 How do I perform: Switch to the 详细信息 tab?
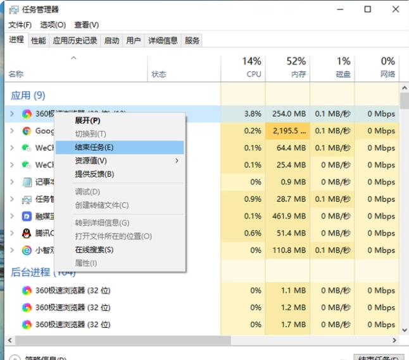(163, 41)
